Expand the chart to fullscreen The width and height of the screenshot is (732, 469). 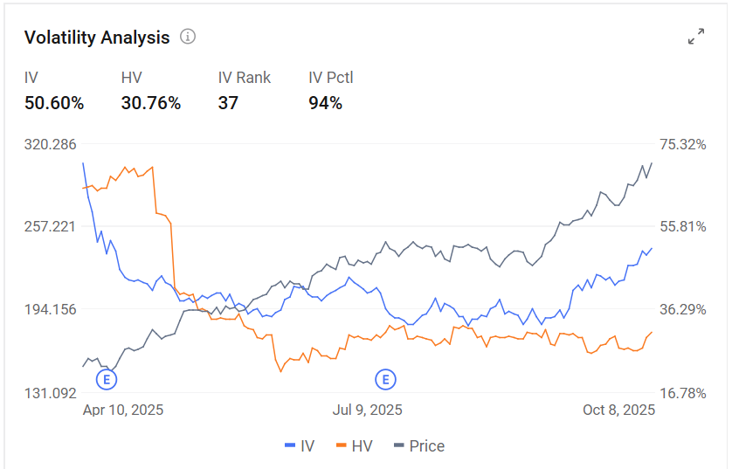point(696,37)
